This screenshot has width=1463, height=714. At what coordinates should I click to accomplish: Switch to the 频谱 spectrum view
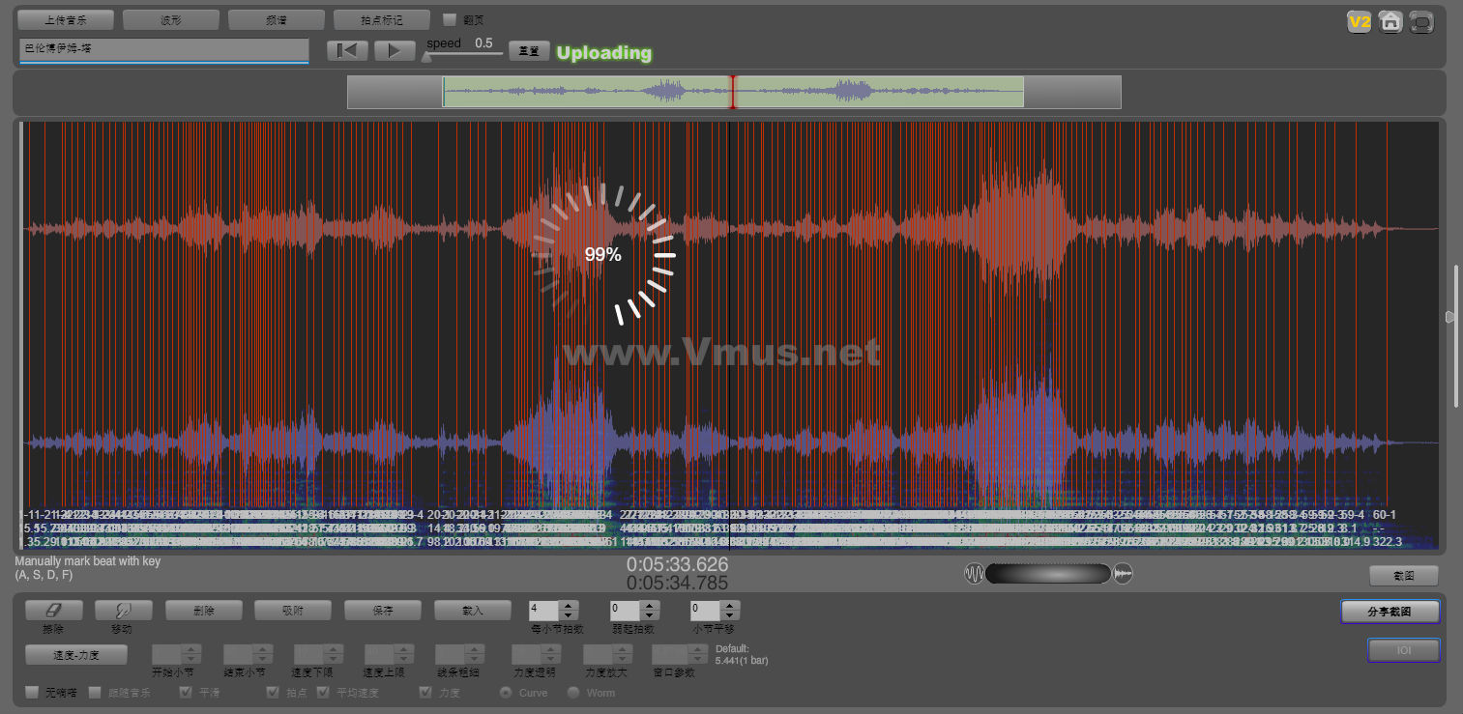(276, 19)
